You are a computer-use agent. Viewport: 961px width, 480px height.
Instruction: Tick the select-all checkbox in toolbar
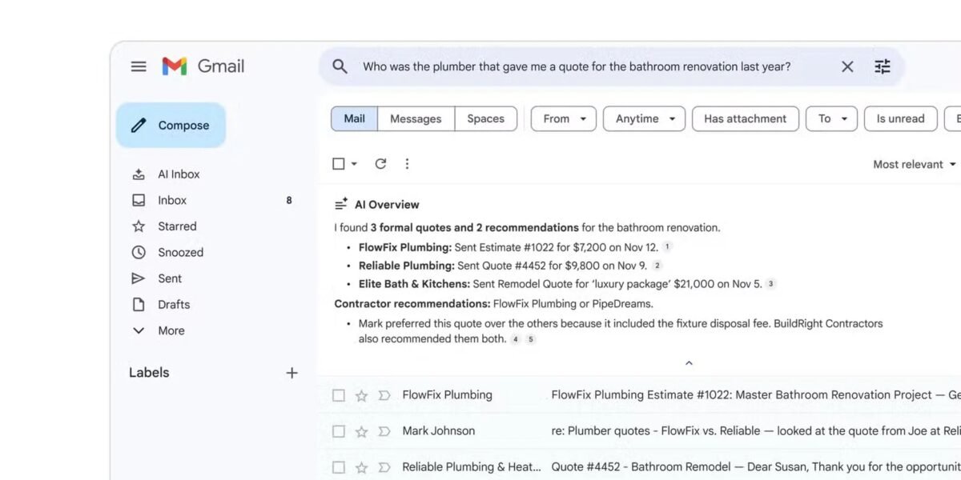point(339,164)
